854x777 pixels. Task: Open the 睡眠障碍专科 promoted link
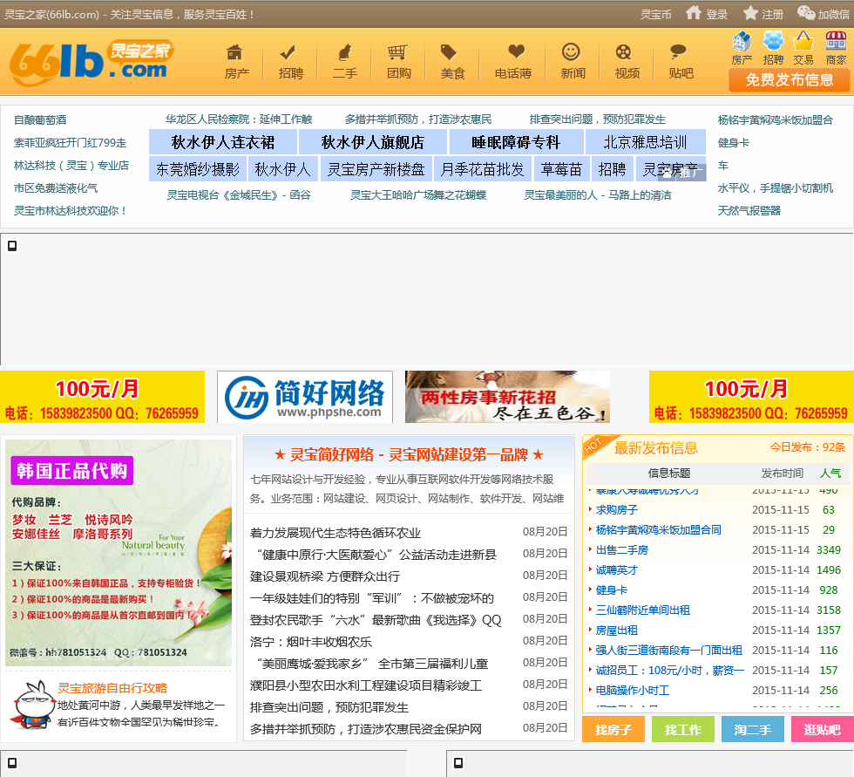click(x=516, y=142)
